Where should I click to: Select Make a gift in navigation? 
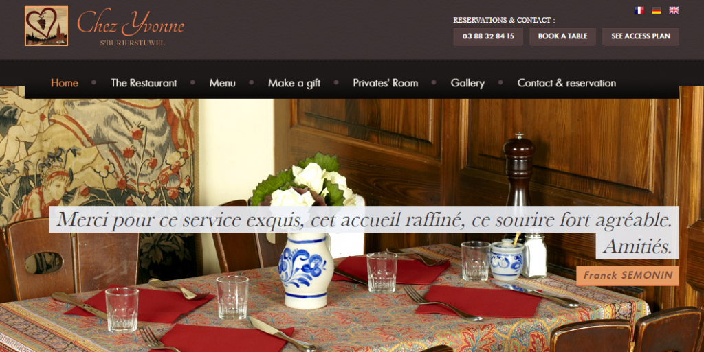tap(294, 83)
